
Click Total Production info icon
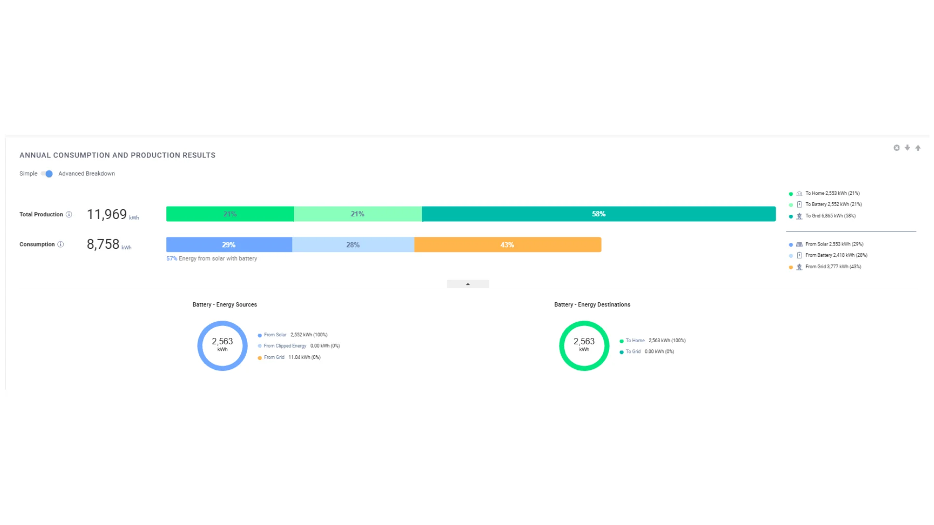click(x=69, y=214)
